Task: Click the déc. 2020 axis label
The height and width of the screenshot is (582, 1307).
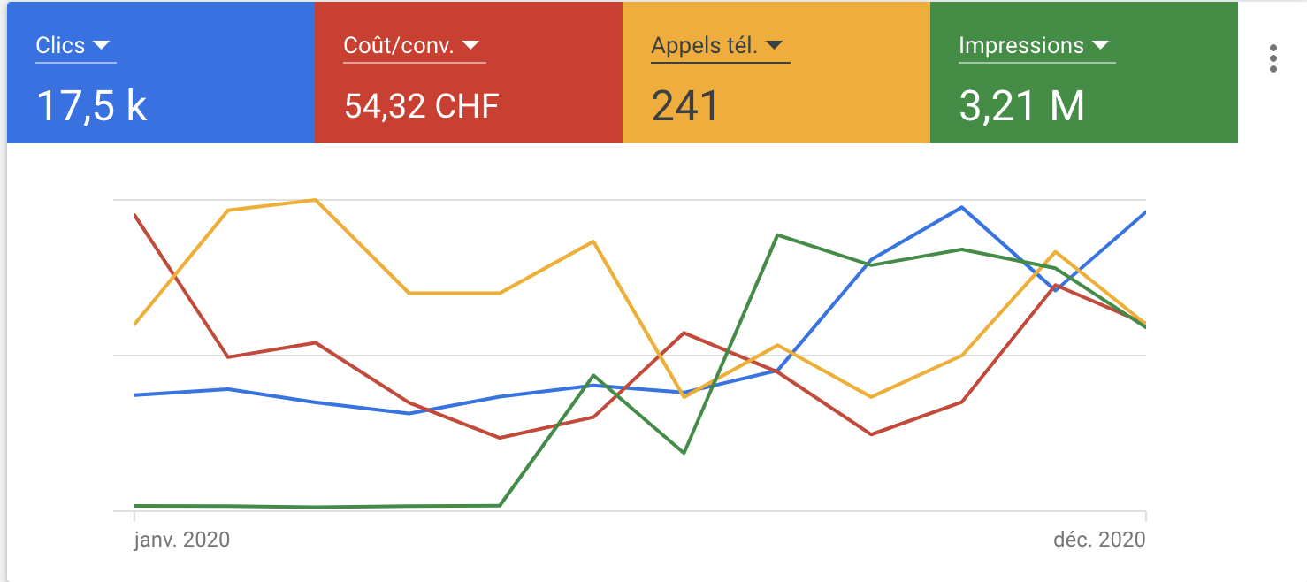Action: click(1099, 540)
